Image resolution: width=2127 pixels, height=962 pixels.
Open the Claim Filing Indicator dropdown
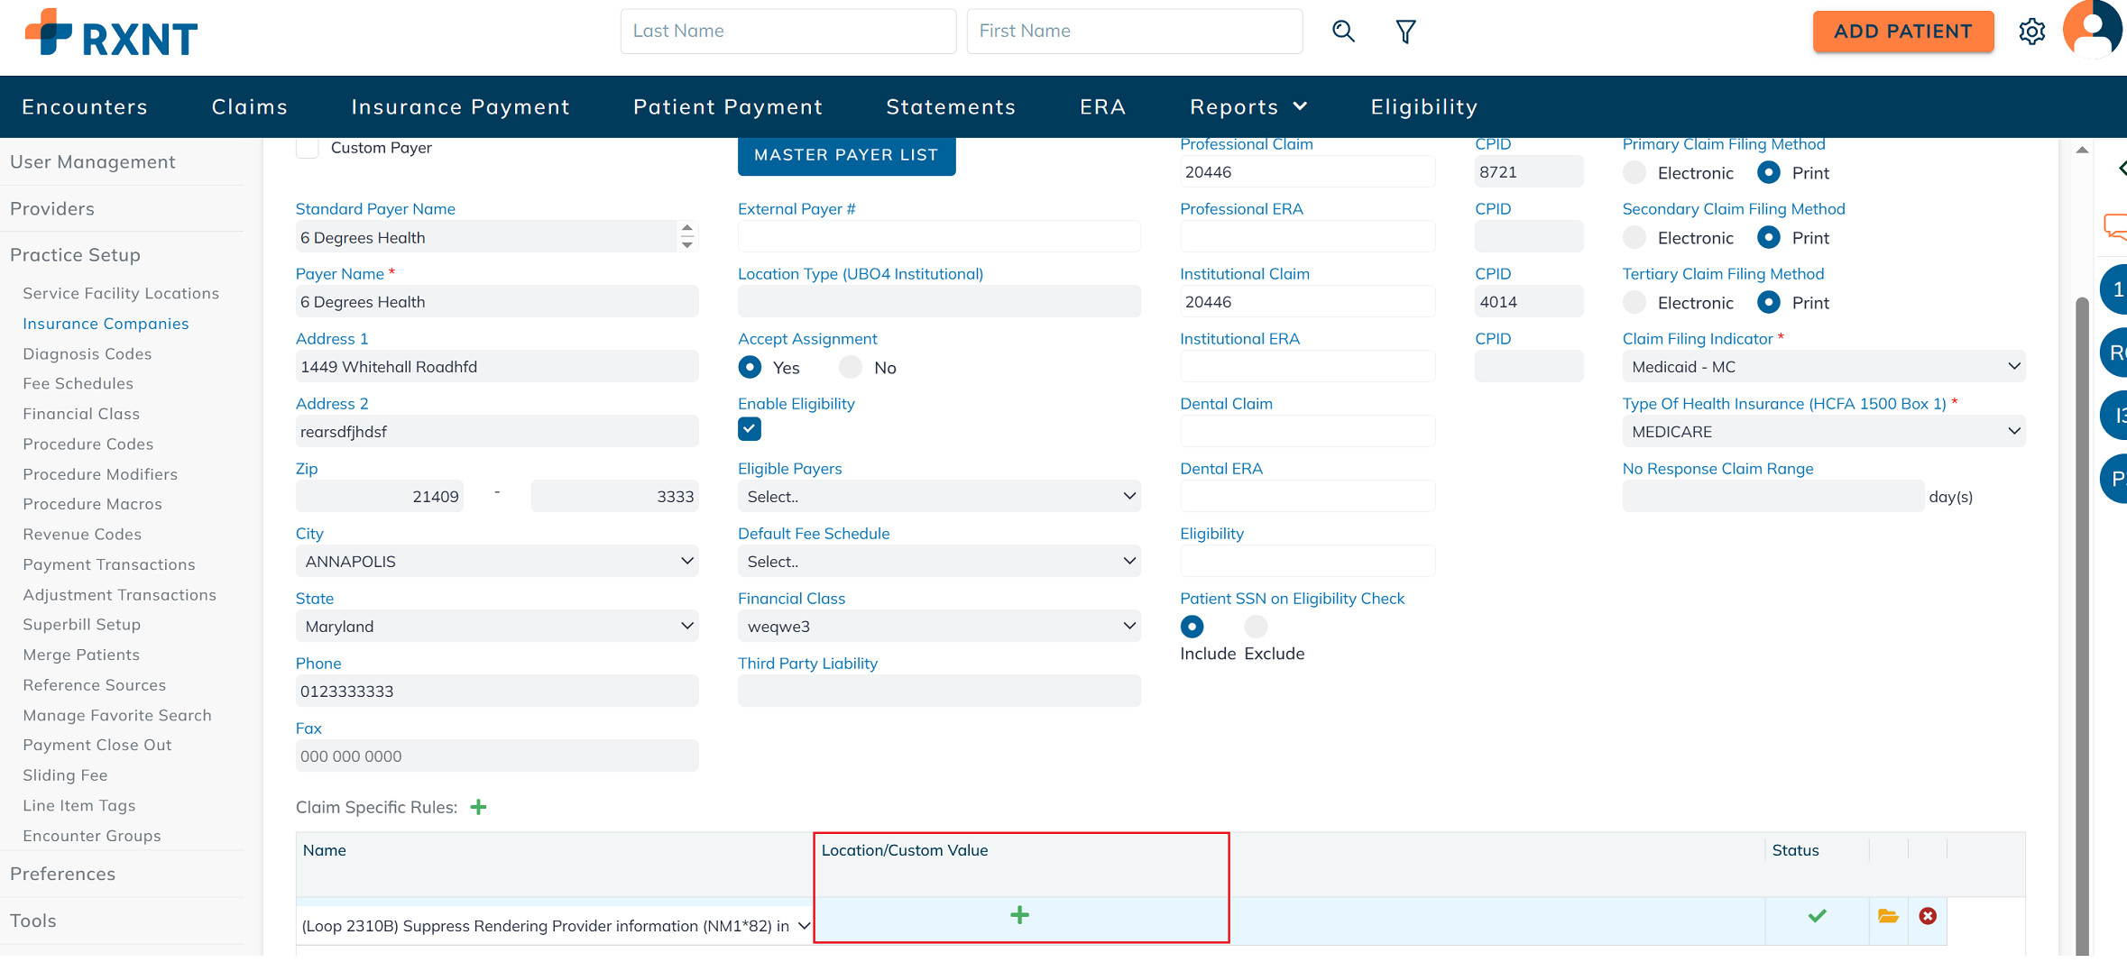coord(1822,367)
